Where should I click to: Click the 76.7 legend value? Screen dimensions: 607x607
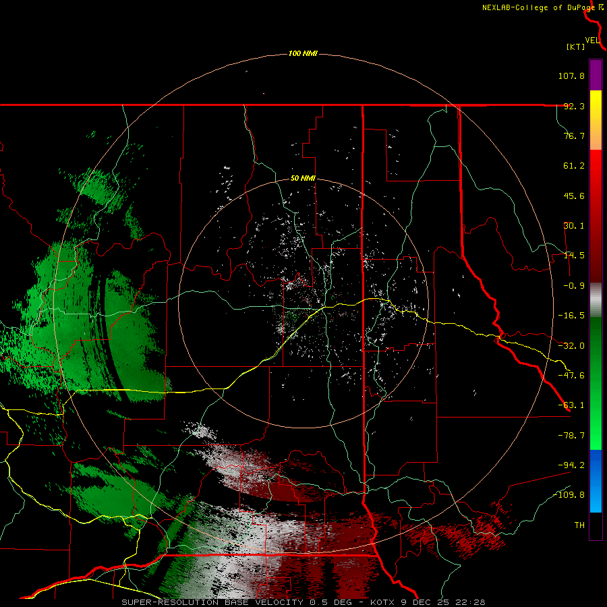click(x=574, y=136)
